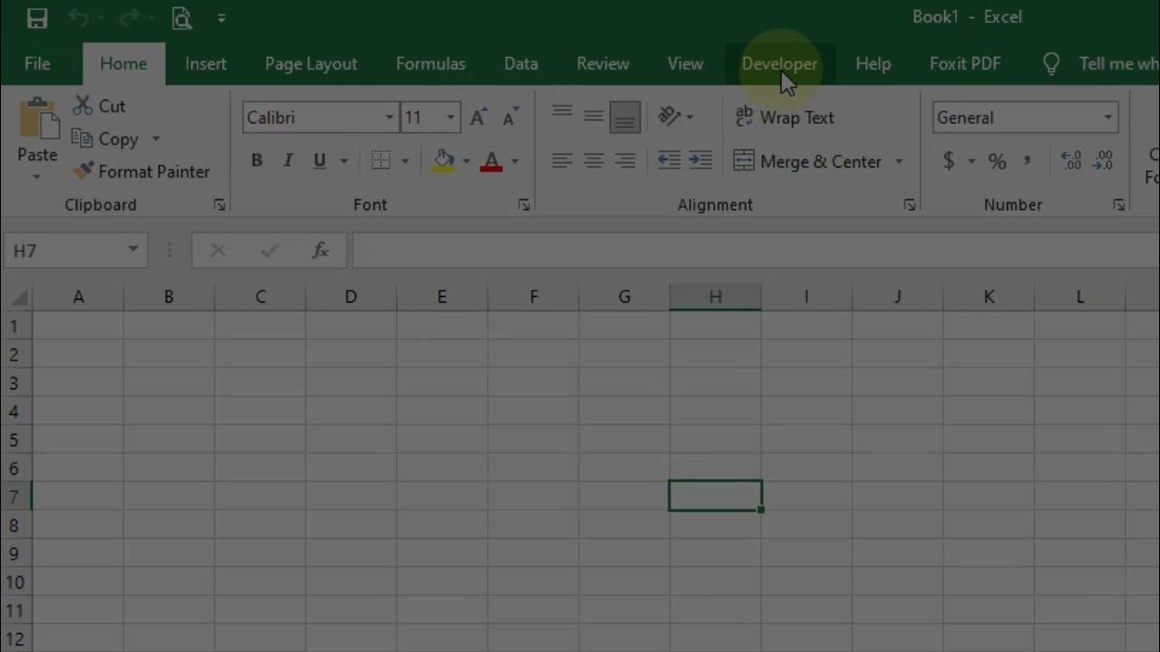Cut the selected cell

99,106
